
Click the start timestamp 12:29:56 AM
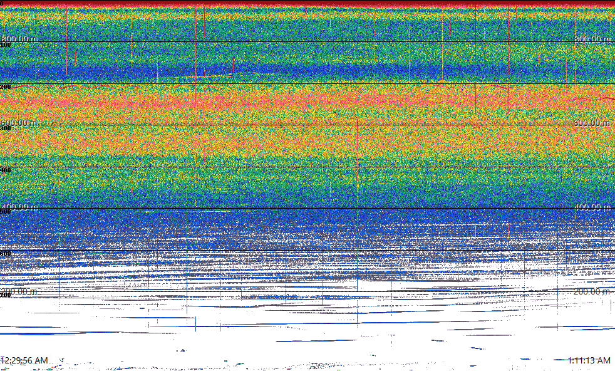point(24,360)
